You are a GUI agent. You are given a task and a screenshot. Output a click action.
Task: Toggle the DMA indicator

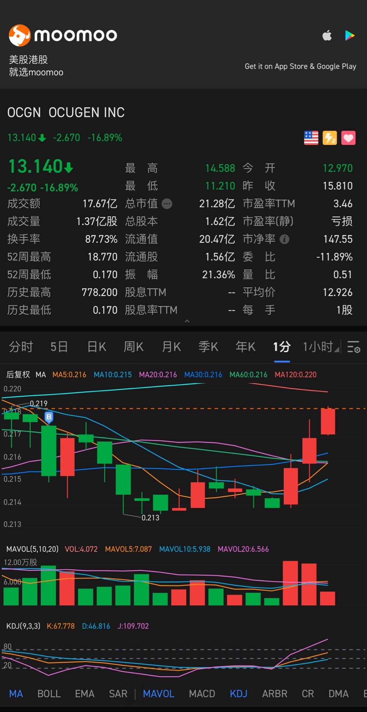tap(339, 694)
